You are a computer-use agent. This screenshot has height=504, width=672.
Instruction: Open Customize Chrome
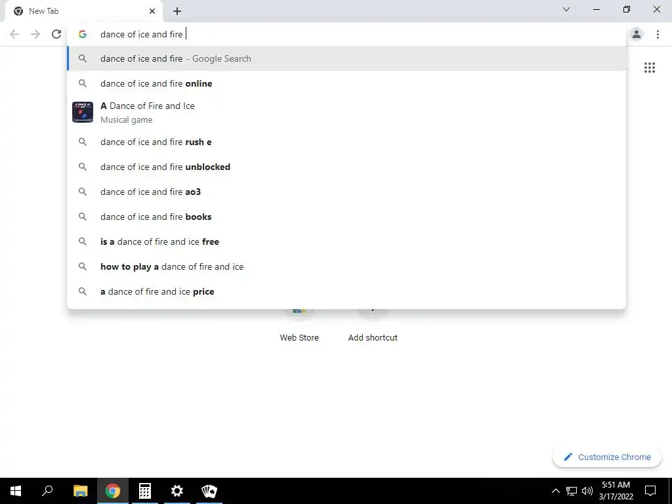(x=607, y=457)
